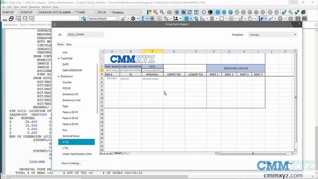Open the Template dropdown showing cmmxyz

point(295,35)
